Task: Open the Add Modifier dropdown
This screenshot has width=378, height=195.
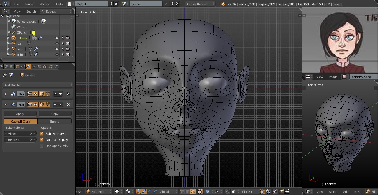Action: (38, 85)
